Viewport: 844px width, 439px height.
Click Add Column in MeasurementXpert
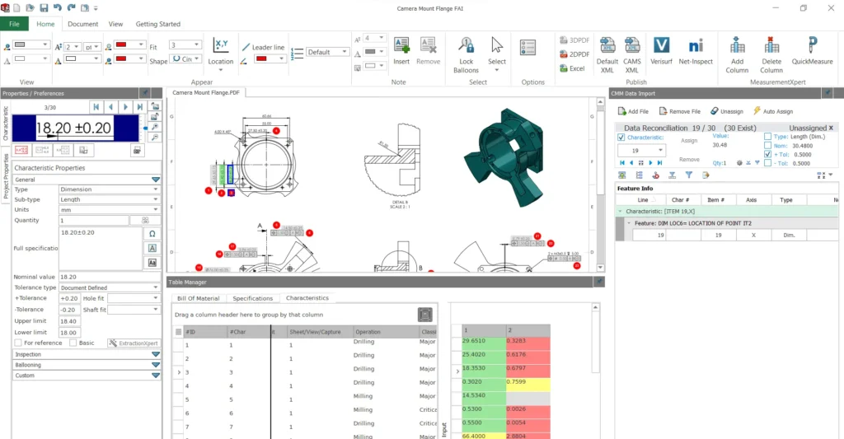pos(737,46)
